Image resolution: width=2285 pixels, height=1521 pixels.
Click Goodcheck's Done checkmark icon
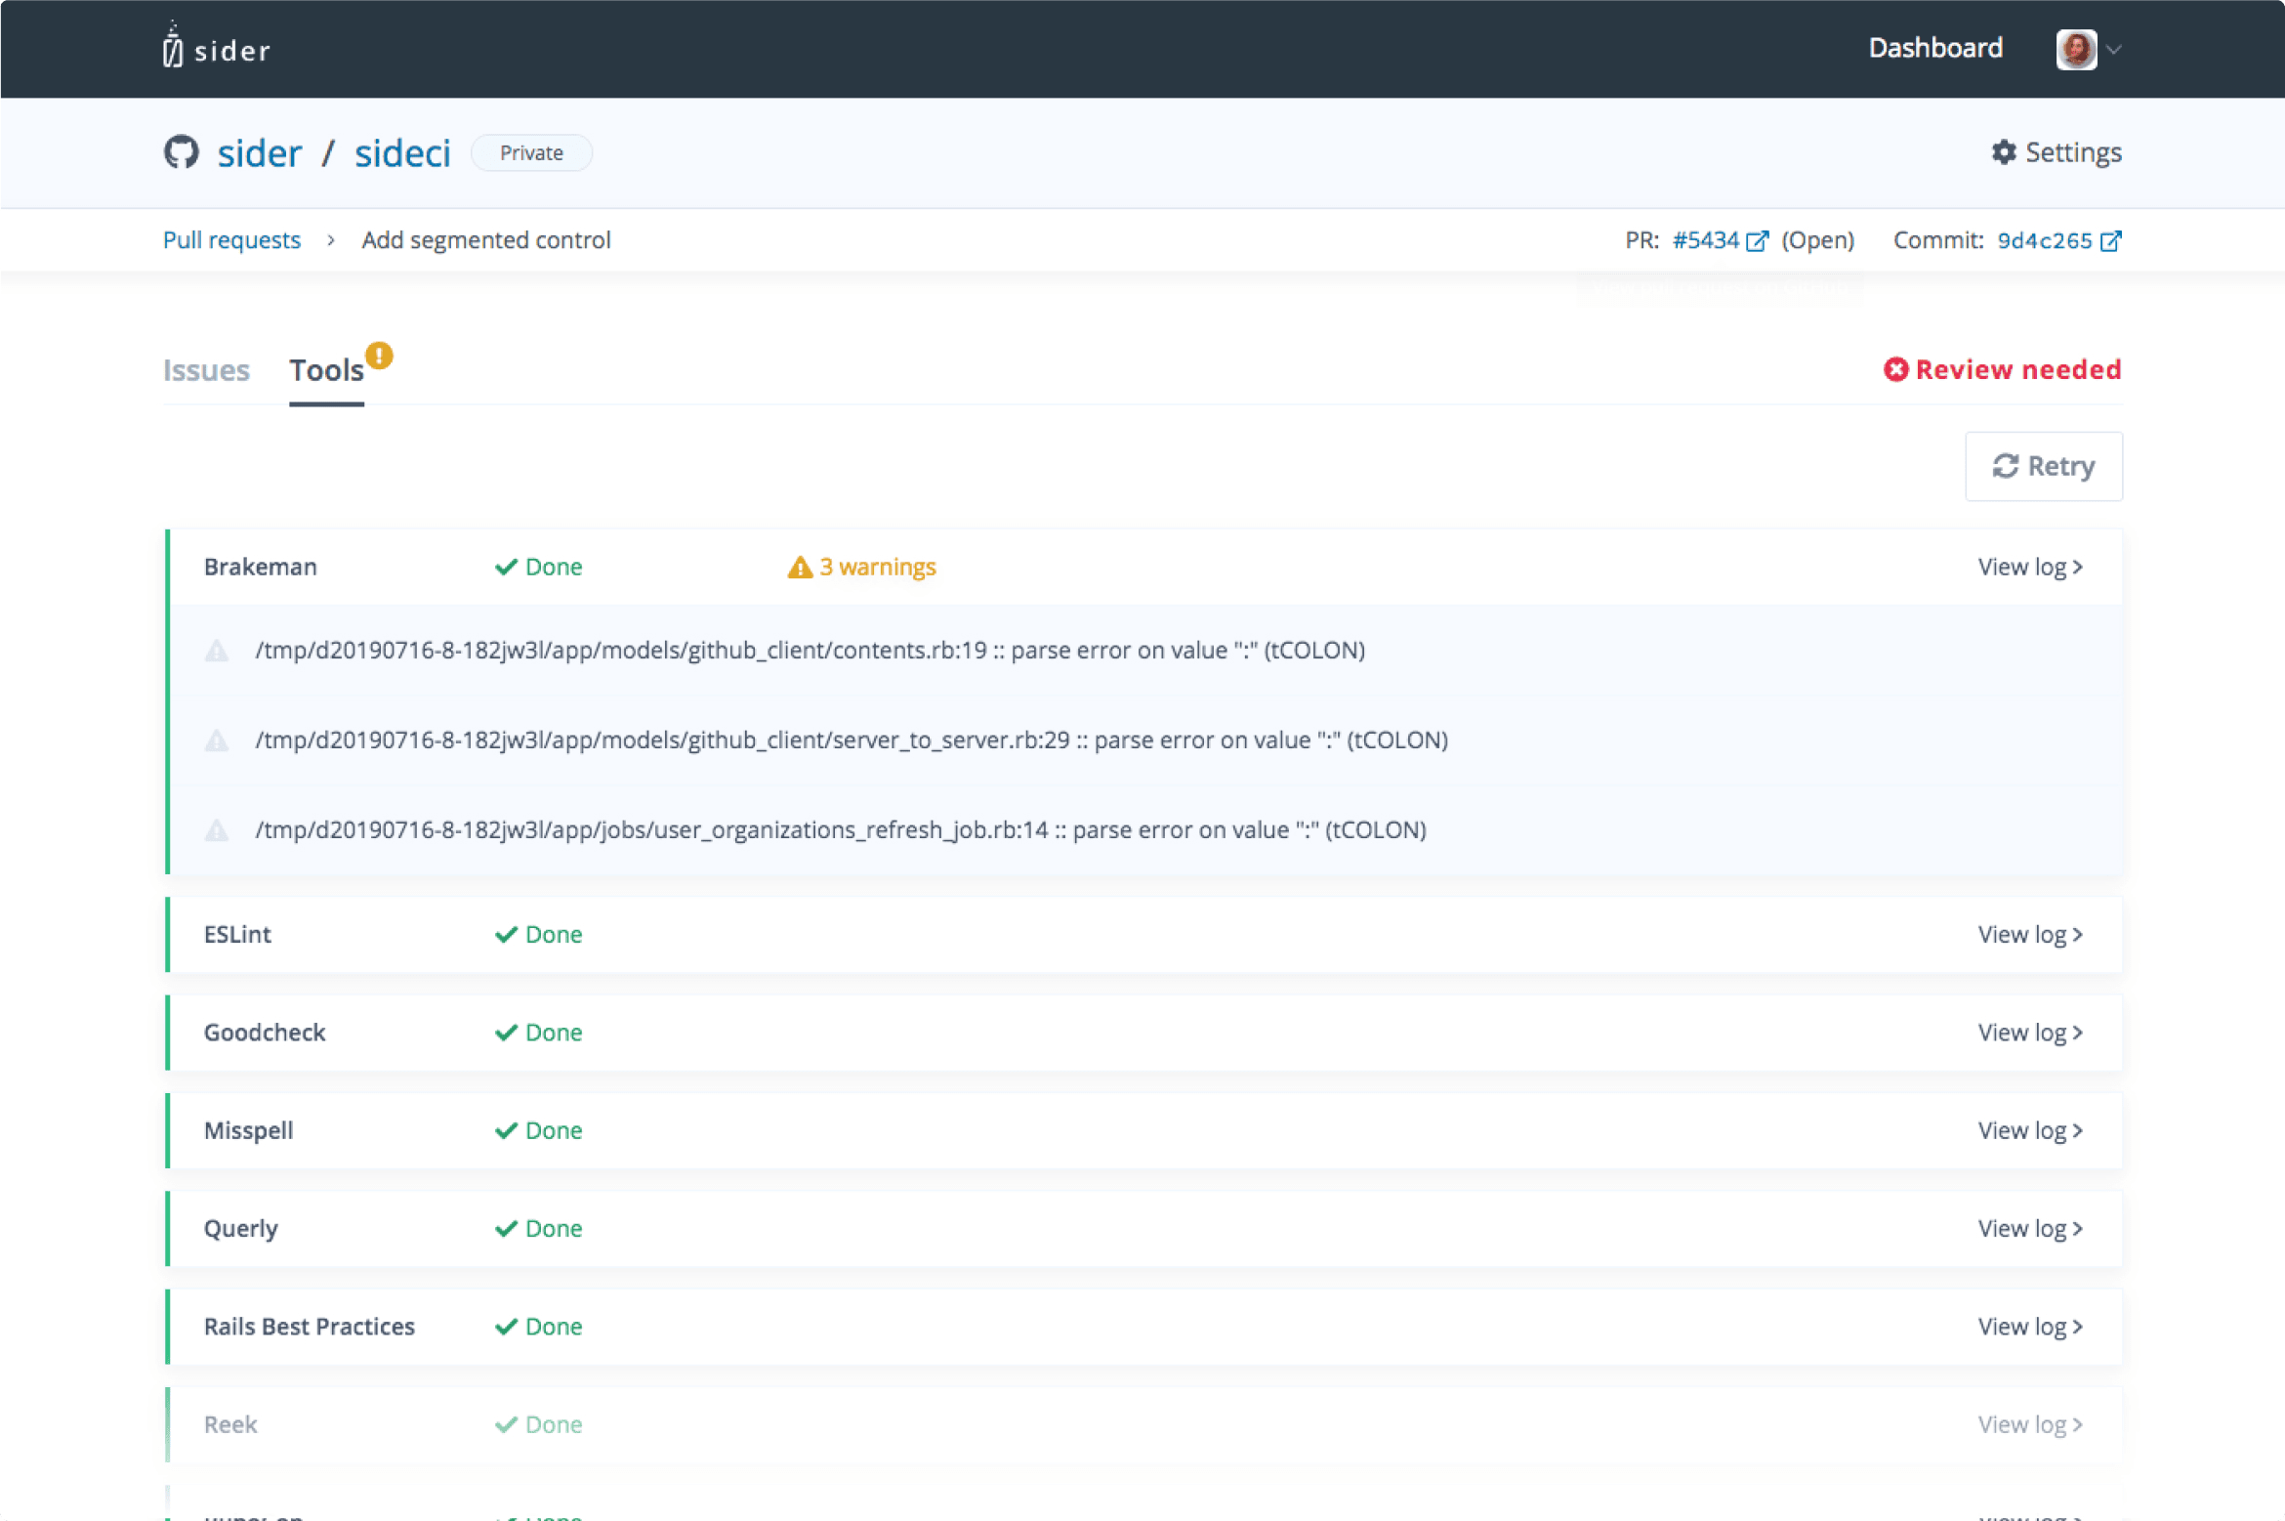point(506,1033)
